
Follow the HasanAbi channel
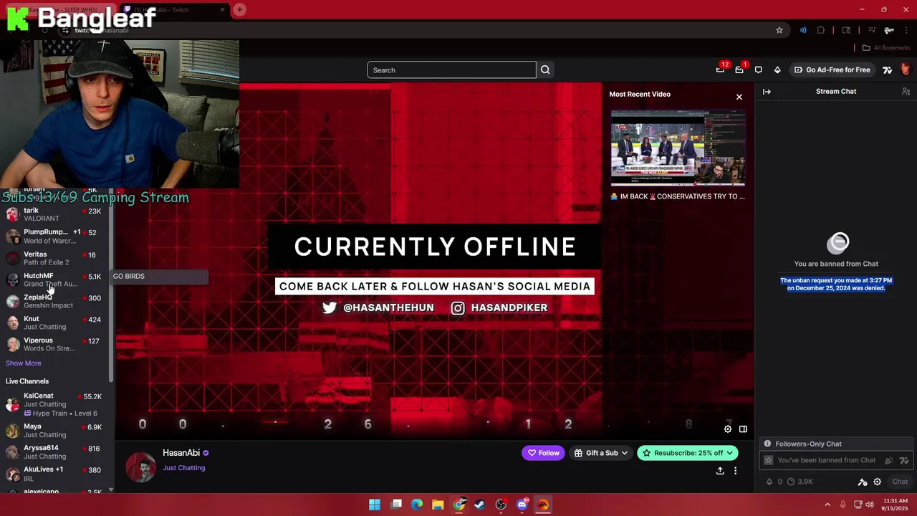[543, 453]
